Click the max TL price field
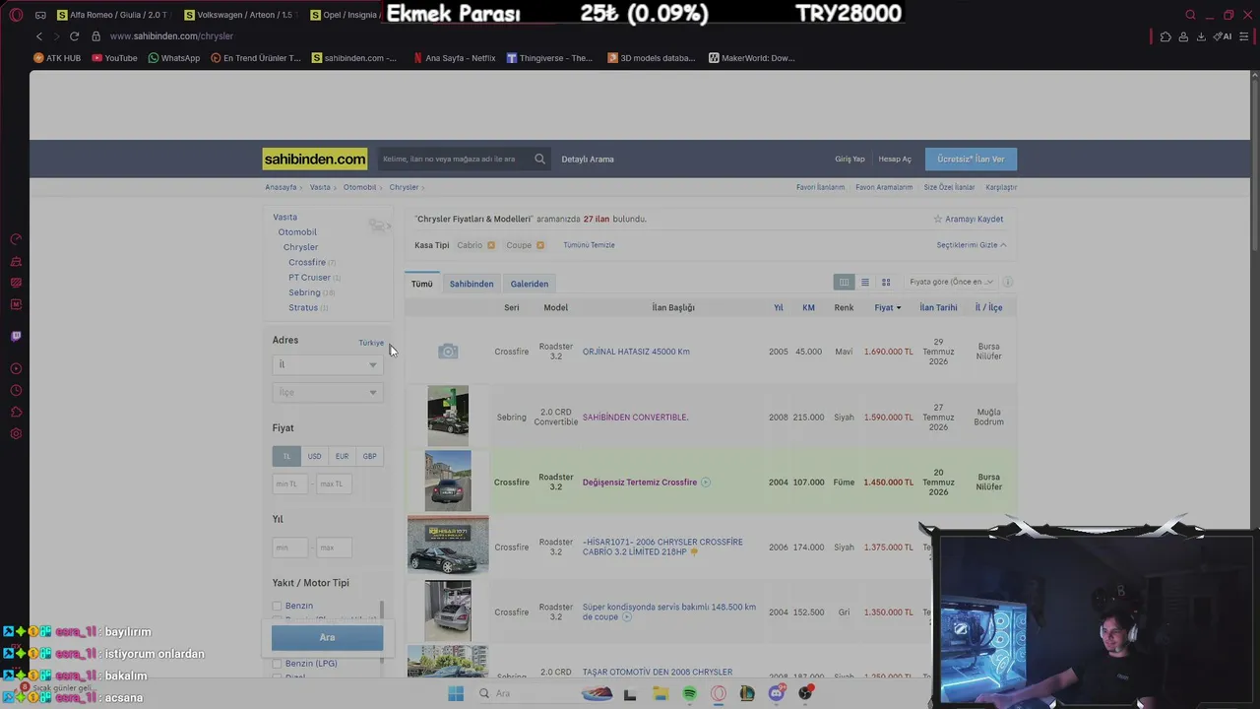 point(333,483)
